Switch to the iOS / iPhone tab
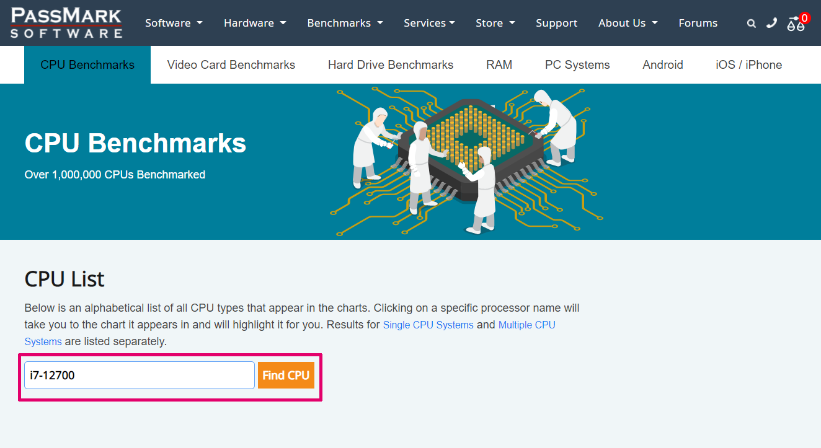 [748, 64]
